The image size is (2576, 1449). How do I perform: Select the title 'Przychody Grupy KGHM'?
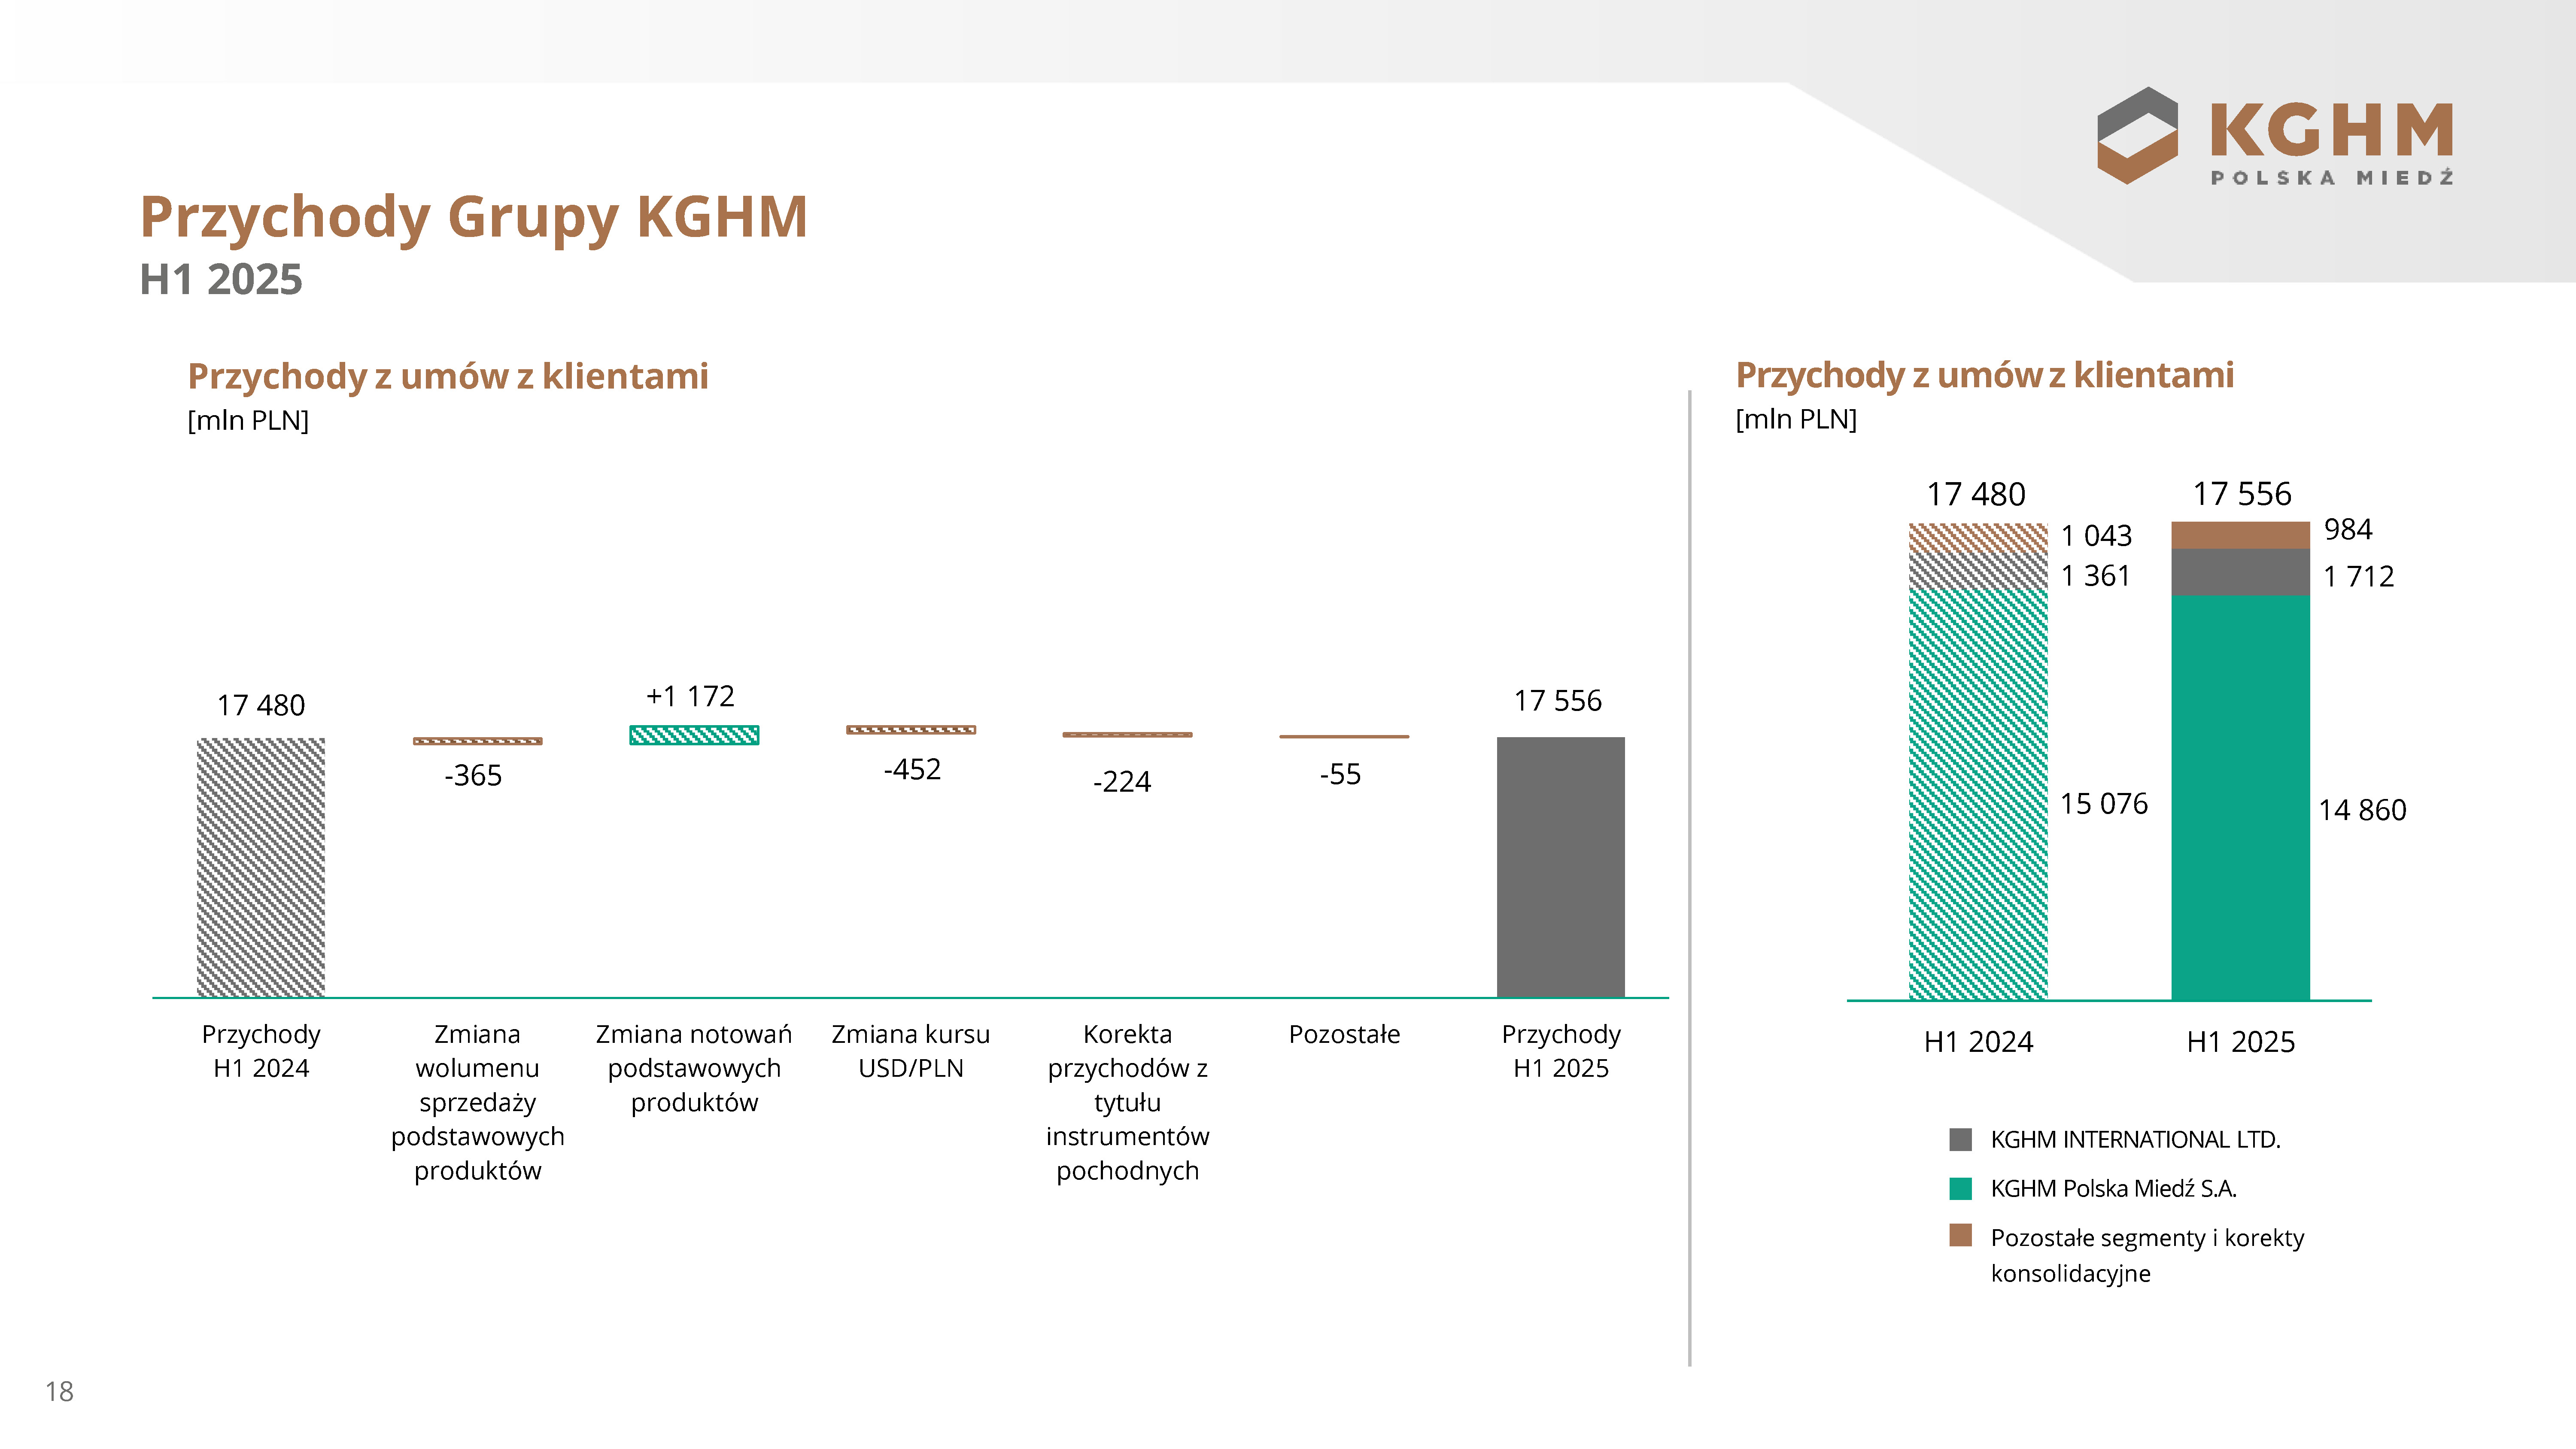click(x=473, y=217)
